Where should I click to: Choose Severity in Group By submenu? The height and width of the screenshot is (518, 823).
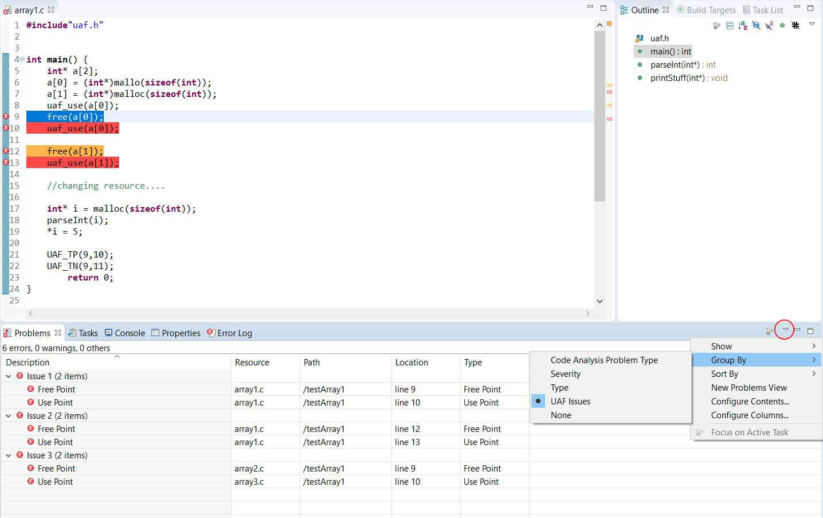click(x=565, y=374)
